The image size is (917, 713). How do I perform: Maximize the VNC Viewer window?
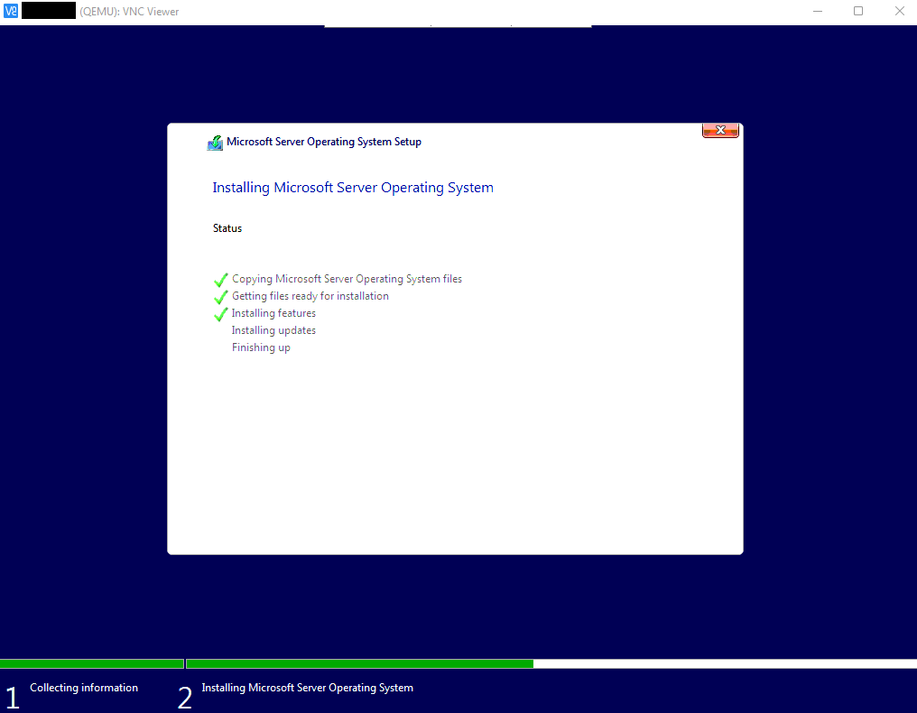click(858, 12)
